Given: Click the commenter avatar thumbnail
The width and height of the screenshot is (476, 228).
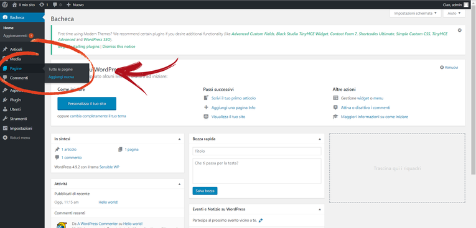Looking at the screenshot, I should click(x=62, y=225).
